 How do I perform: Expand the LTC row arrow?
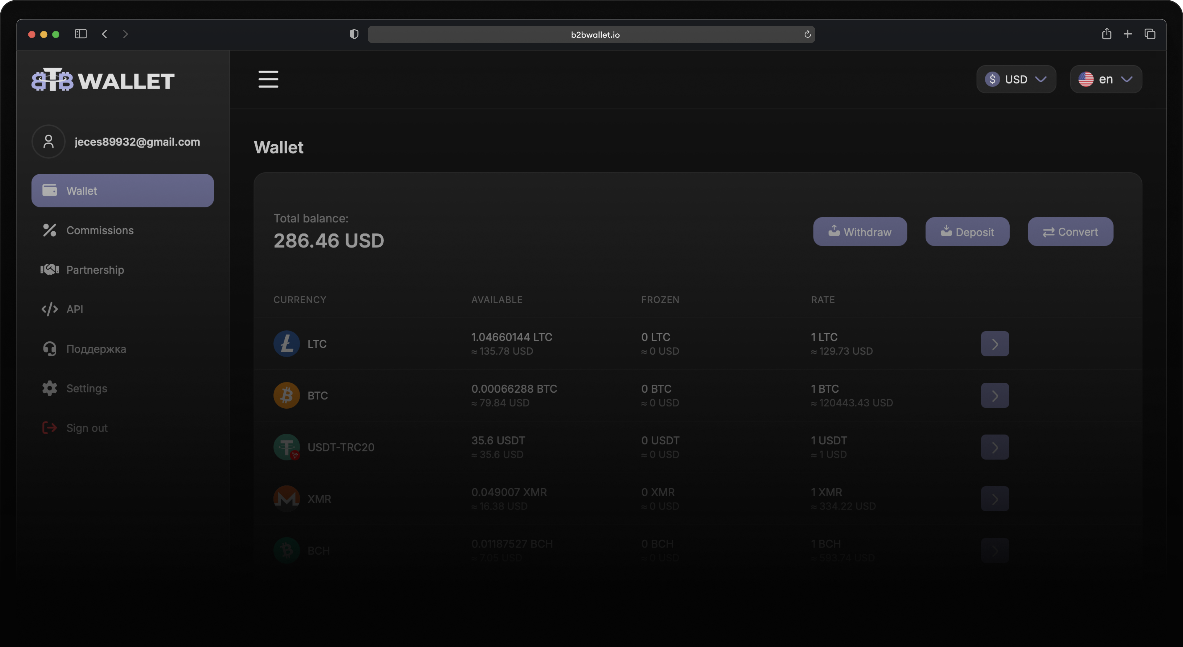coord(995,344)
